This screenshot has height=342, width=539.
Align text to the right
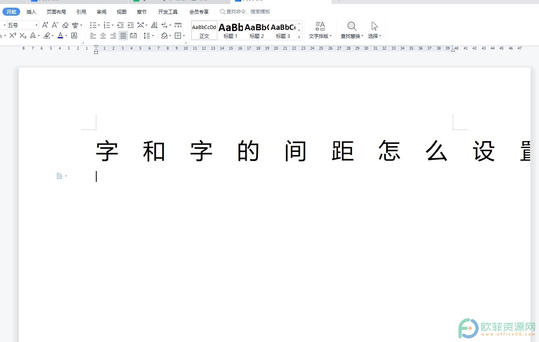[113, 35]
